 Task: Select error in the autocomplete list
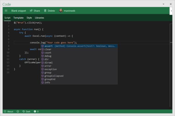pyautogui.click(x=79, y=66)
